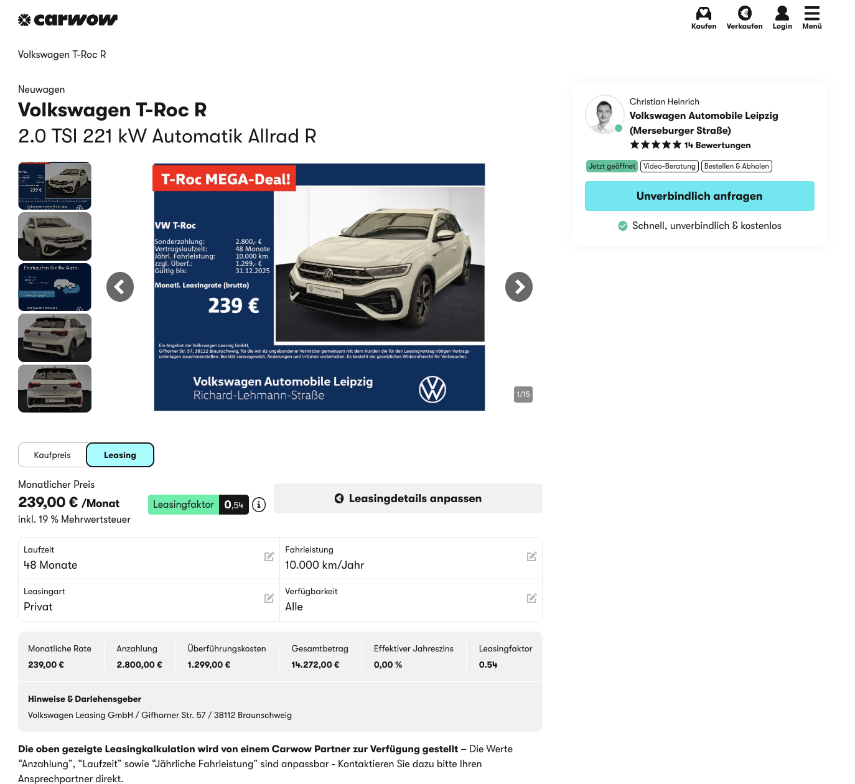Open the 14 Bewertungen star rating
The width and height of the screenshot is (855, 784).
point(690,145)
